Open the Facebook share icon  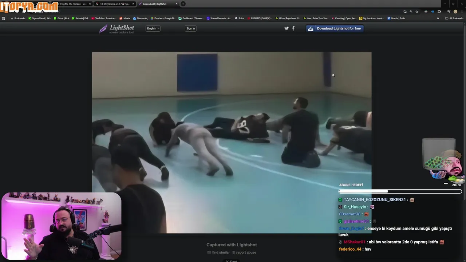click(293, 28)
